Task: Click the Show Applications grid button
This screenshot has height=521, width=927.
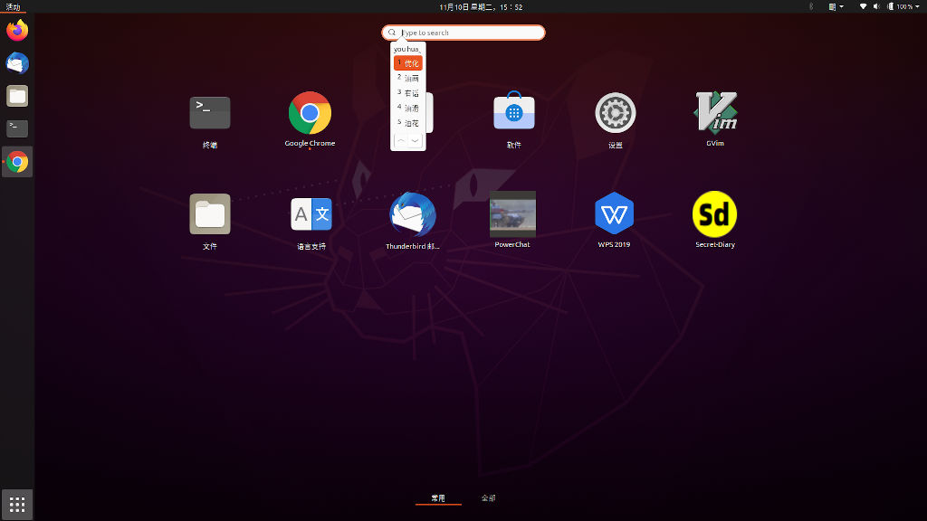Action: pos(17,505)
